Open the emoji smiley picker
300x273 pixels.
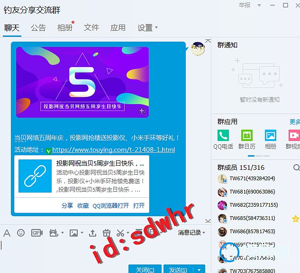pos(21,233)
